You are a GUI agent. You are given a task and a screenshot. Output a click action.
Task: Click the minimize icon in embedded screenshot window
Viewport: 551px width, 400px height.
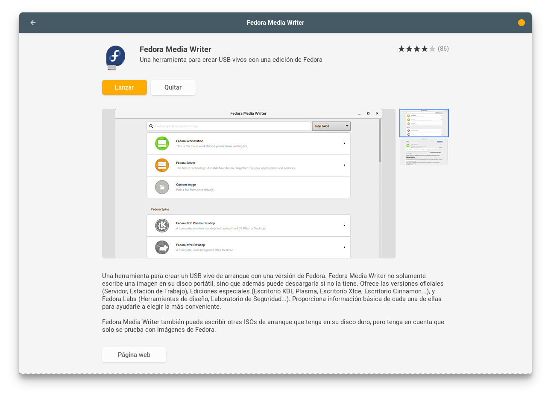point(360,113)
